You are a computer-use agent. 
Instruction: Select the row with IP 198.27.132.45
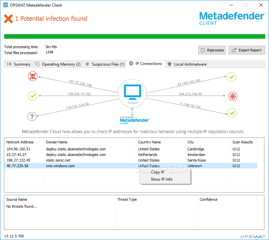(131, 160)
